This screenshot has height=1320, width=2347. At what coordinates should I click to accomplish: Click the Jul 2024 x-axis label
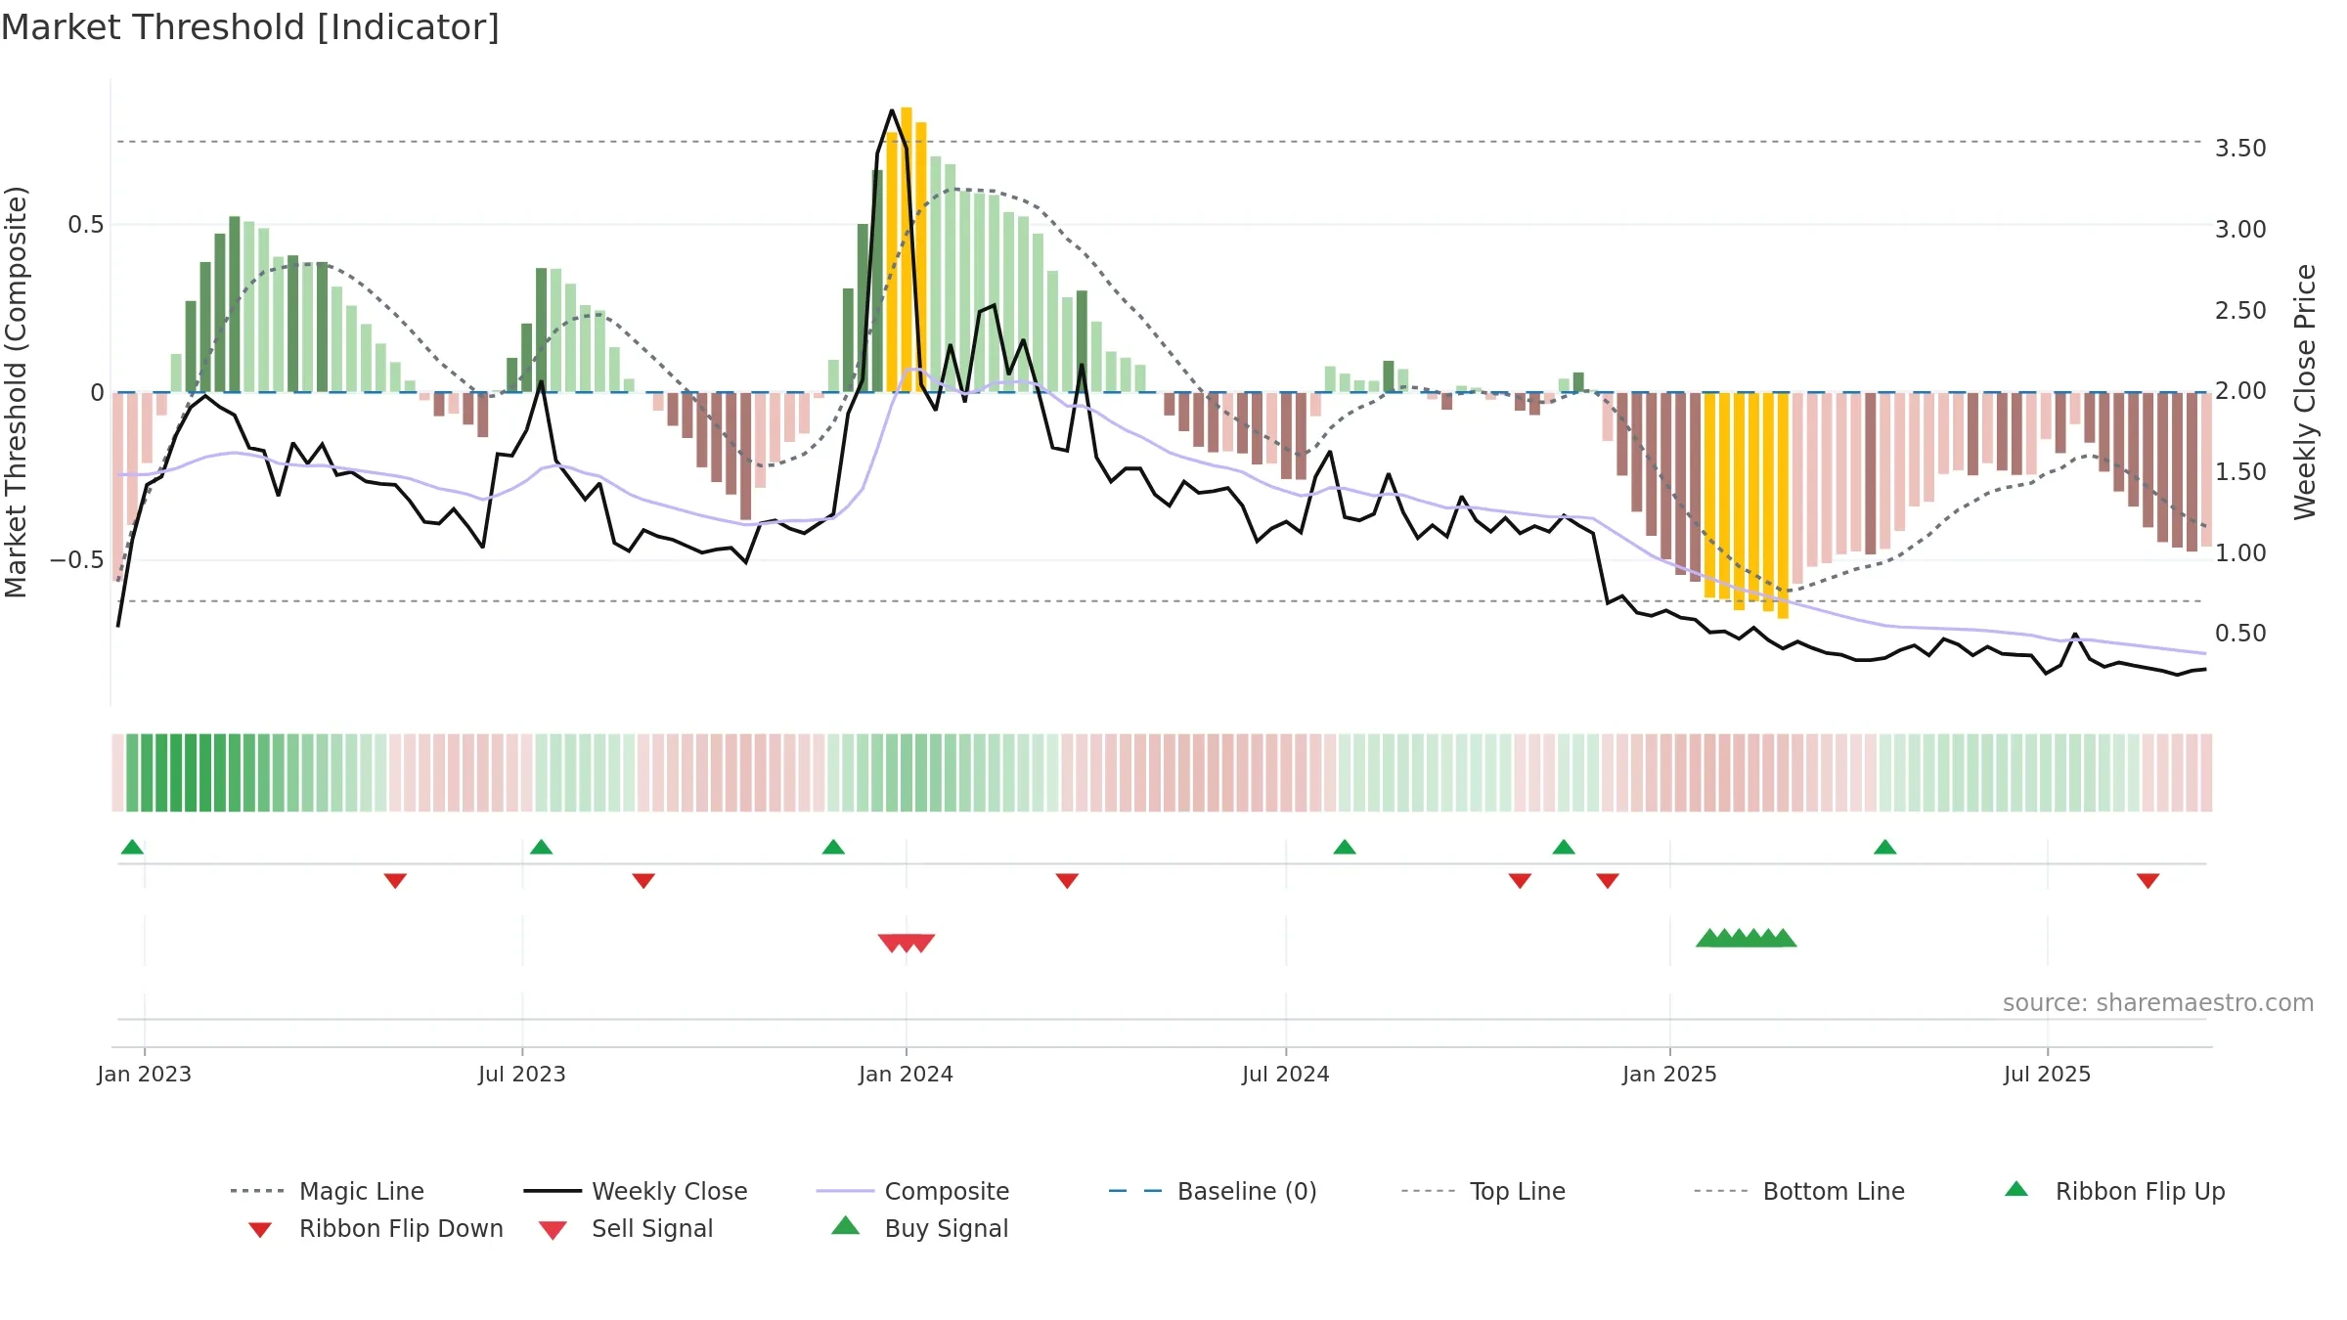tap(1286, 1074)
